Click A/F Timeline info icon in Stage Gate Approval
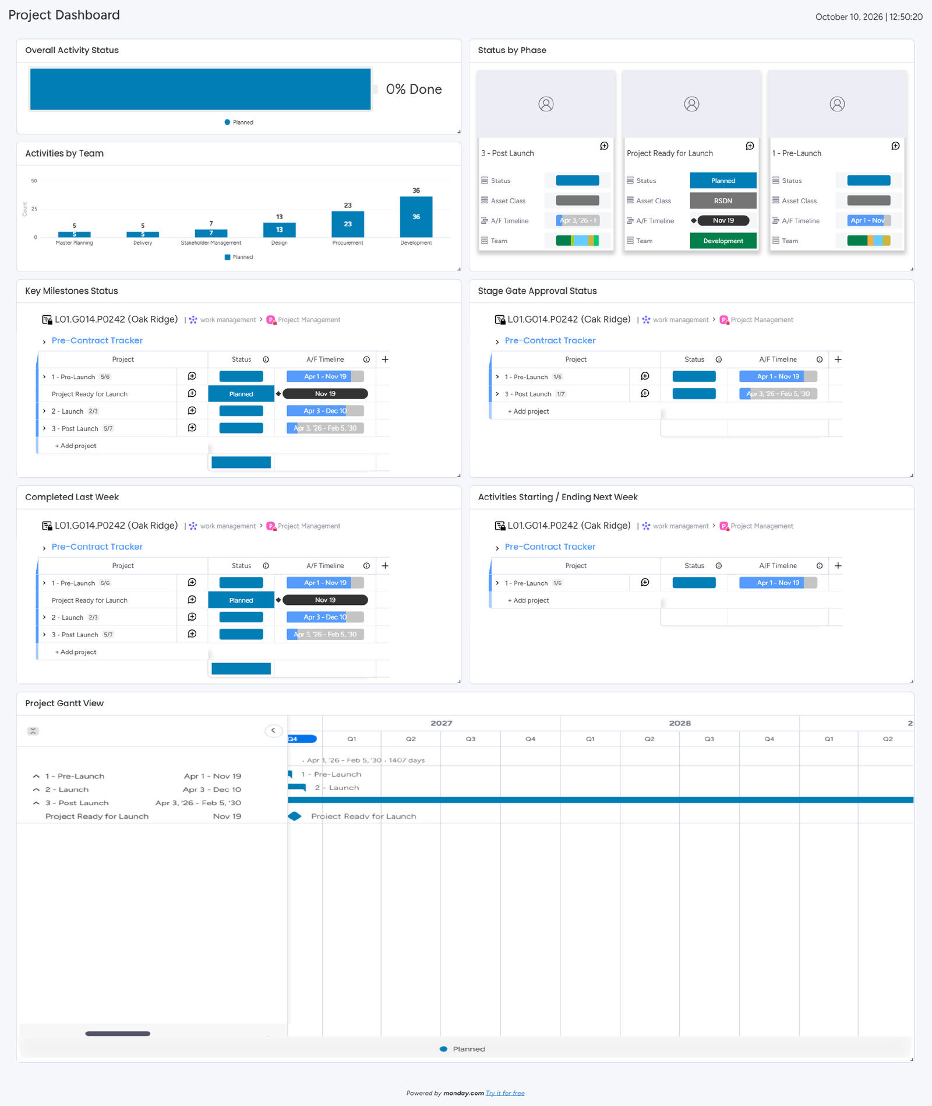Viewport: 932px width, 1106px height. coord(819,360)
